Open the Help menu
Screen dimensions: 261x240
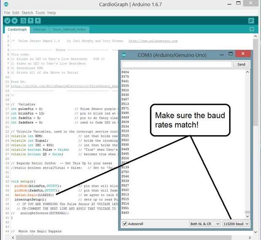pyautogui.click(x=51, y=13)
